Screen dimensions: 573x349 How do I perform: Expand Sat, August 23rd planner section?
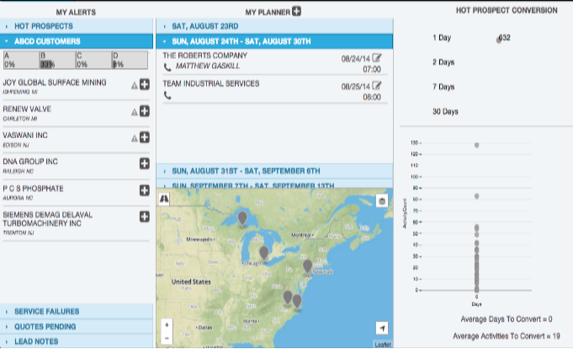[274, 26]
